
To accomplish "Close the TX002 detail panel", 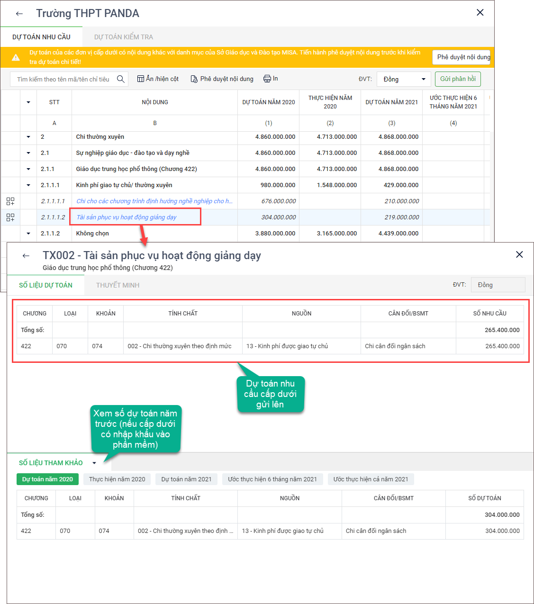I will tap(519, 255).
